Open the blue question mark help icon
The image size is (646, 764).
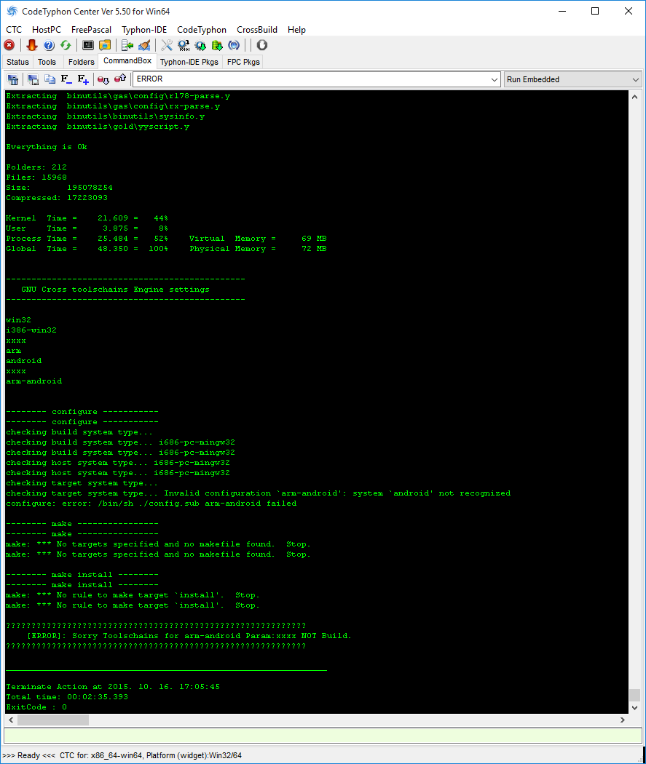(49, 45)
